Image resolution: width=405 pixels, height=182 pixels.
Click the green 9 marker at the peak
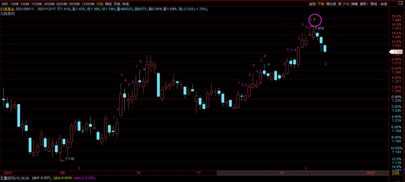click(x=314, y=19)
